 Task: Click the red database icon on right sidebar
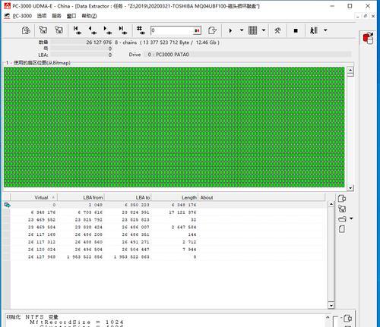coord(368,39)
